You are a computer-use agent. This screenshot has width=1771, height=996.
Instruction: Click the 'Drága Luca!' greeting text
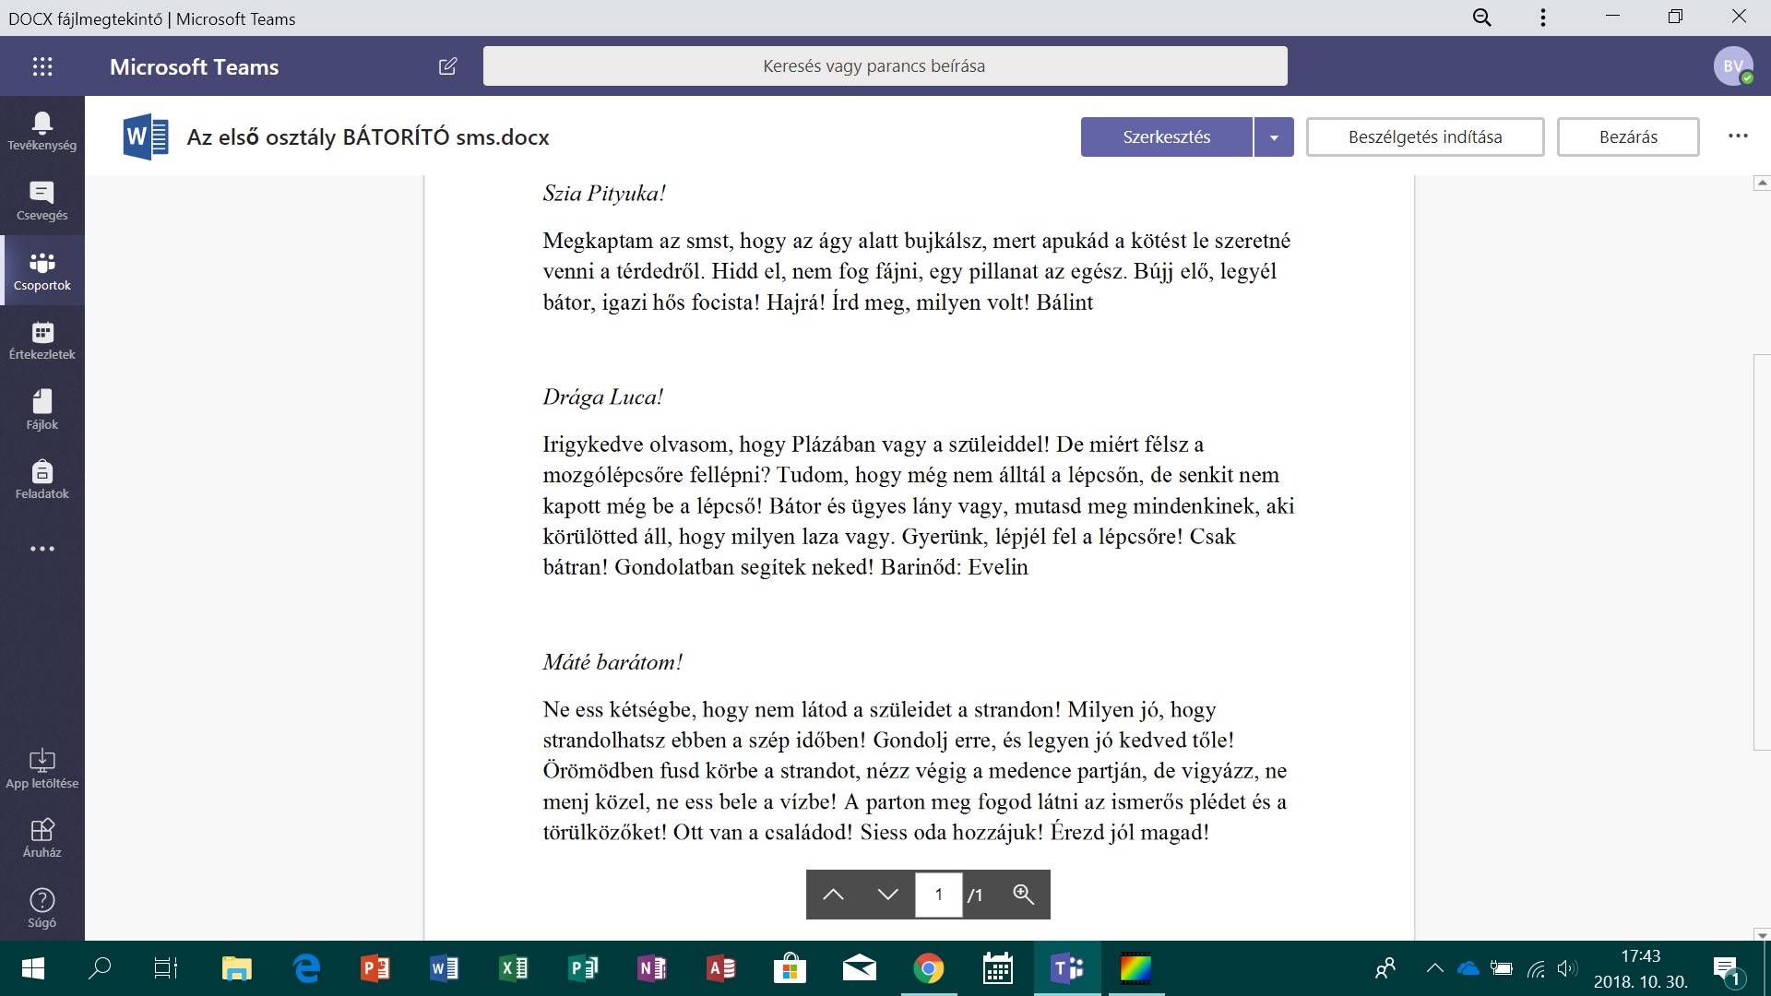coord(603,397)
